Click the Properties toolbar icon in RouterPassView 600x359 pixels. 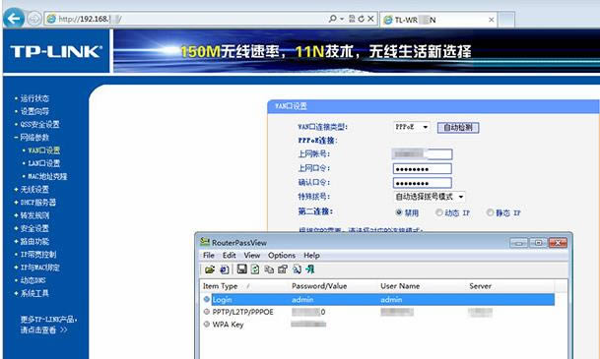pyautogui.click(x=283, y=269)
